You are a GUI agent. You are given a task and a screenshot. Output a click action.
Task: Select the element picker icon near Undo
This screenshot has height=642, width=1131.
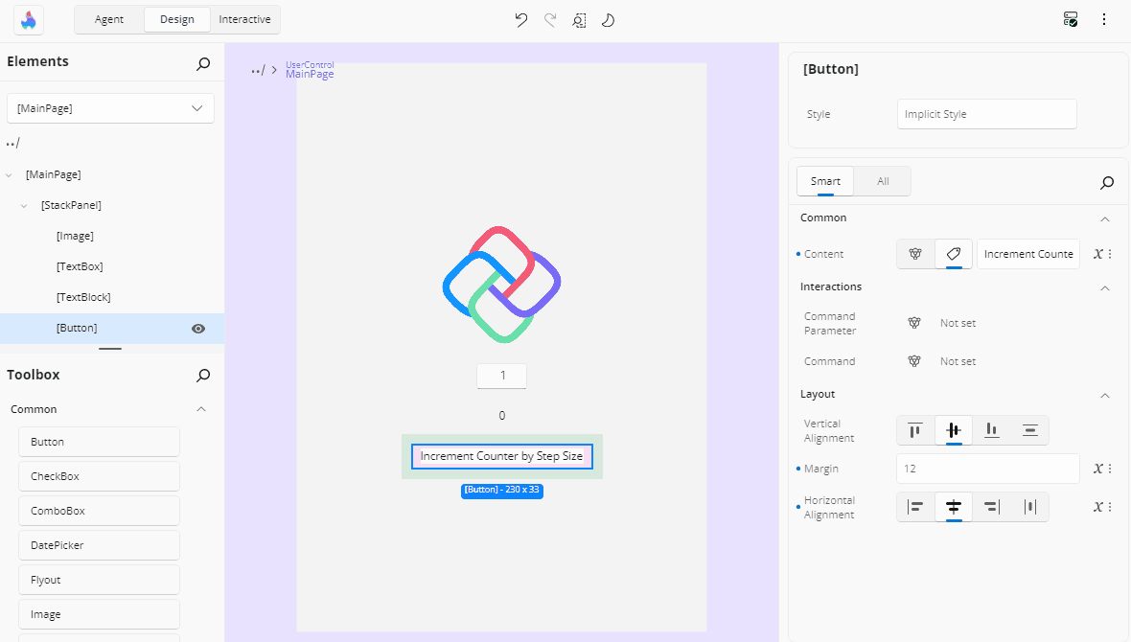pos(579,19)
